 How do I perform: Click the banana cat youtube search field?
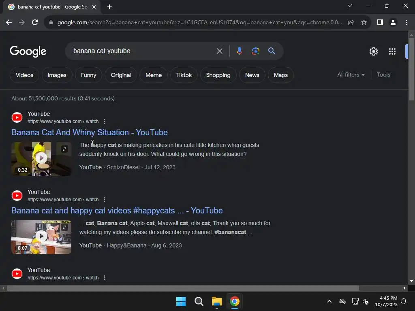pos(143,51)
